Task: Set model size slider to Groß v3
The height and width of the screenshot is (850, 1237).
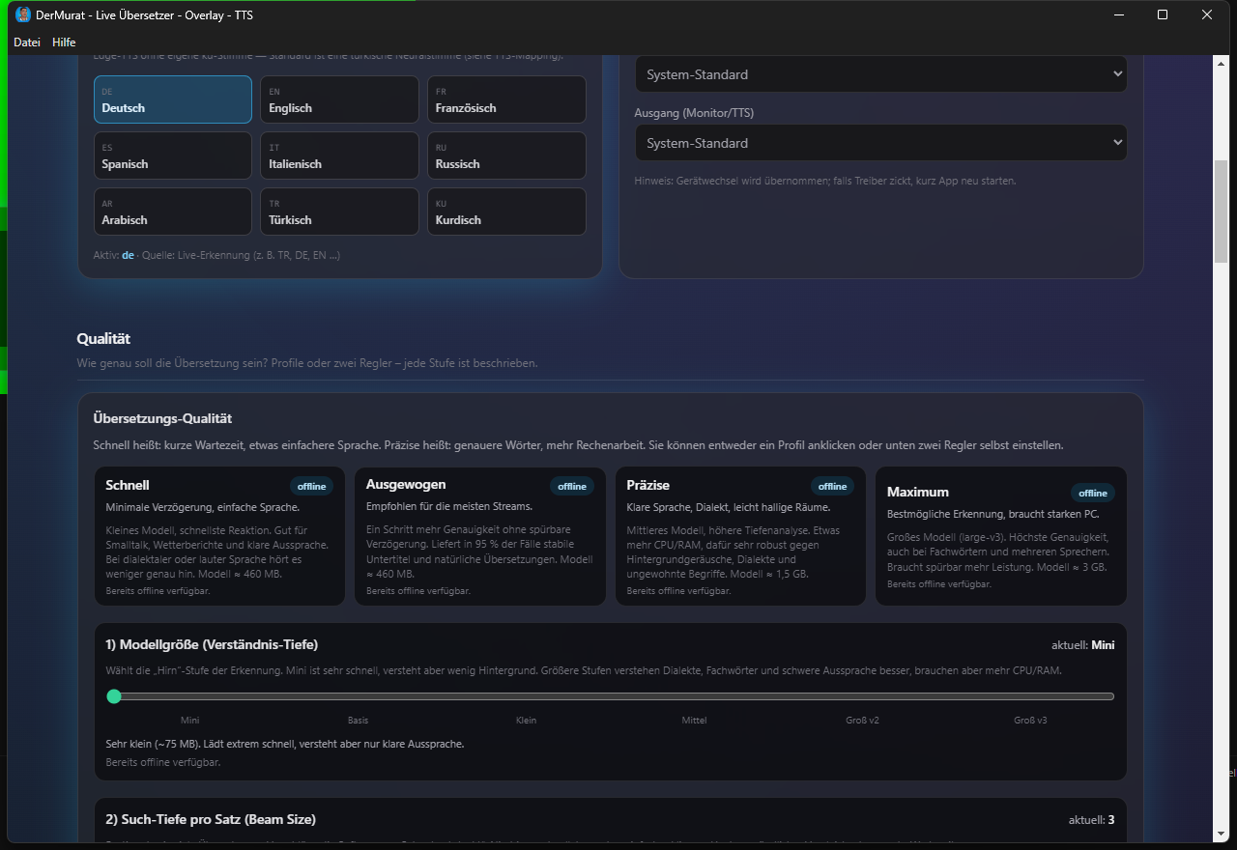Action: click(x=1030, y=720)
